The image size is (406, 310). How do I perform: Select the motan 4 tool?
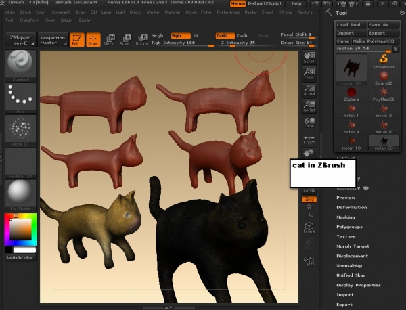coord(351,127)
